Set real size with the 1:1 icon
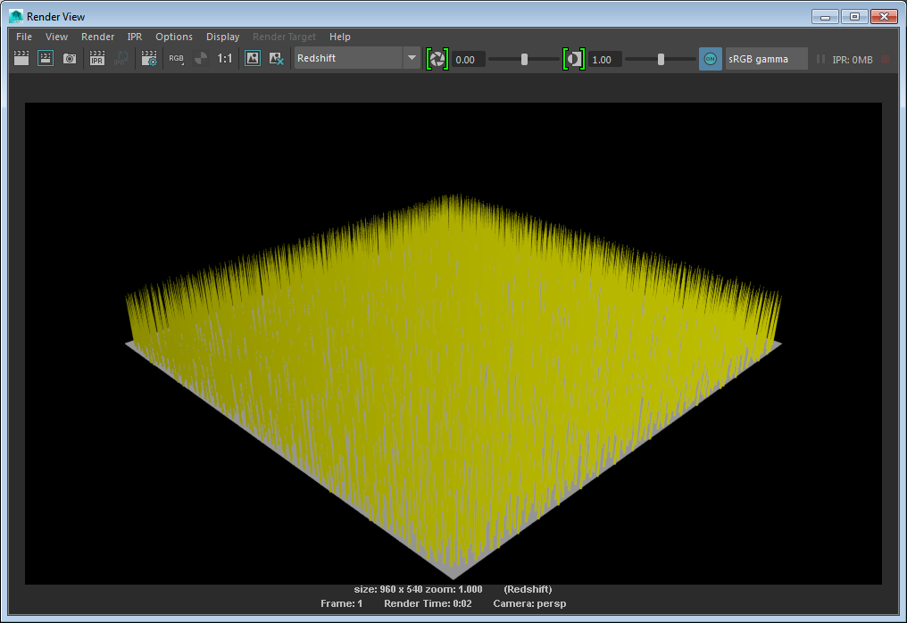The height and width of the screenshot is (623, 907). pyautogui.click(x=225, y=59)
